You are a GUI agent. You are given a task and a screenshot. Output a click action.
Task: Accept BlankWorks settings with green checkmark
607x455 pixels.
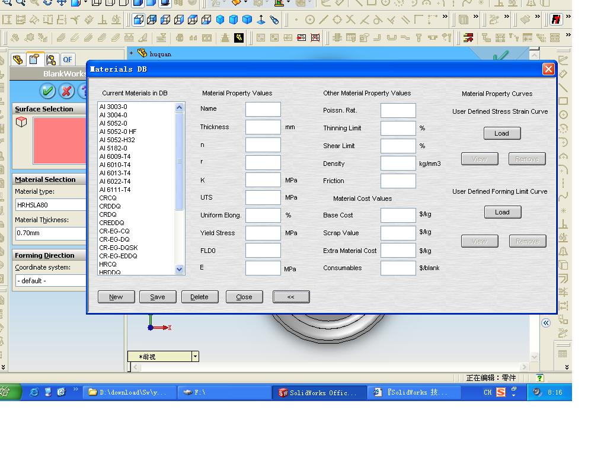point(47,91)
